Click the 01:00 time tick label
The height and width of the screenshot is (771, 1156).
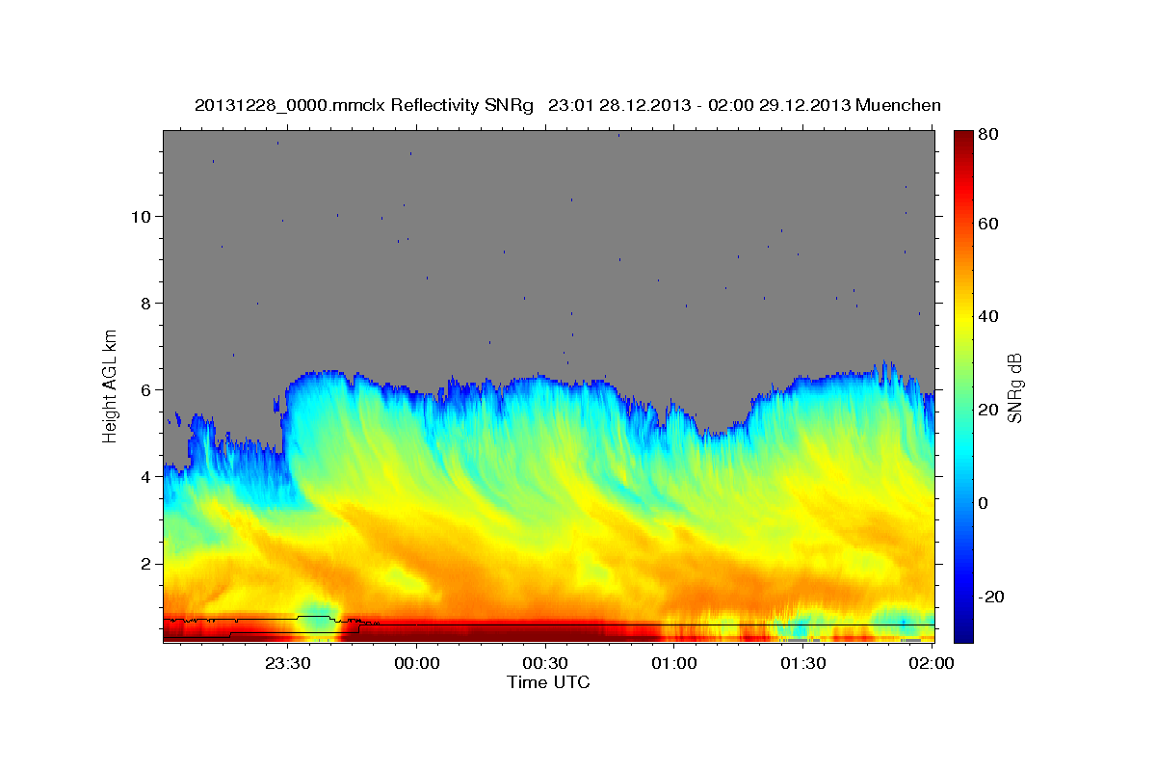[x=674, y=663]
